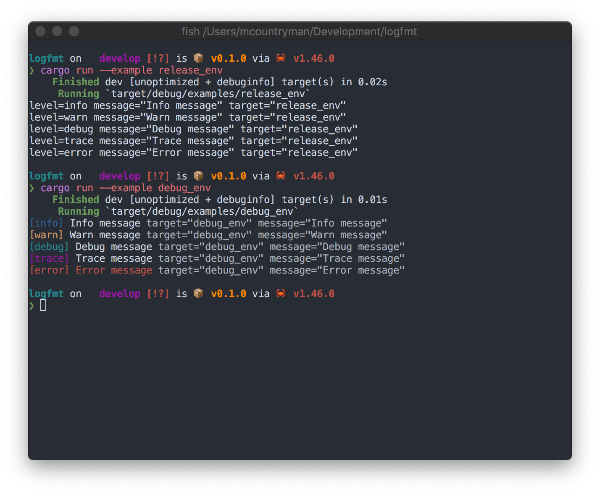
Task: Click the blue '[info]' tag
Action: (46, 223)
